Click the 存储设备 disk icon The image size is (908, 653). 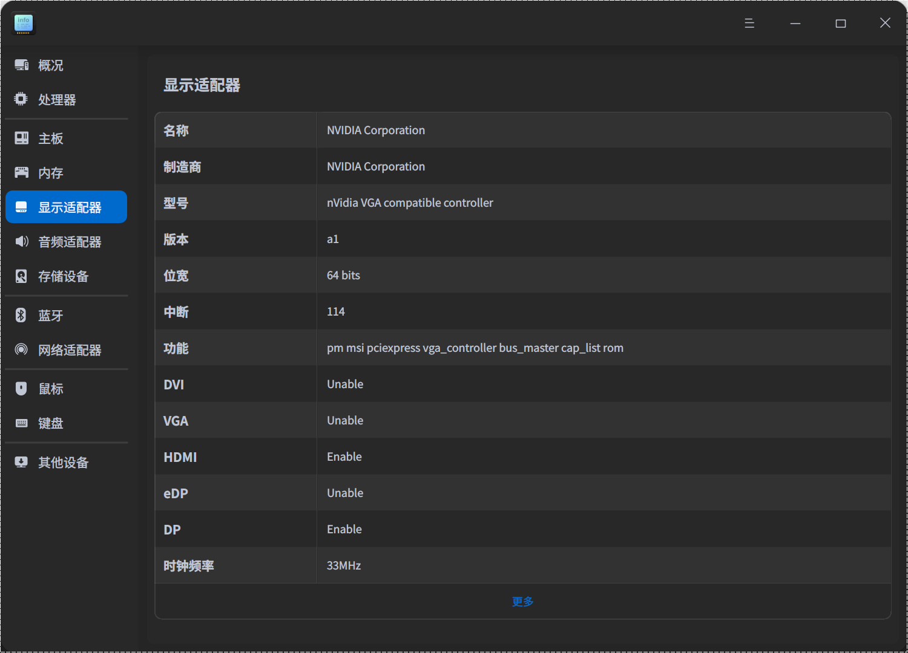(21, 276)
